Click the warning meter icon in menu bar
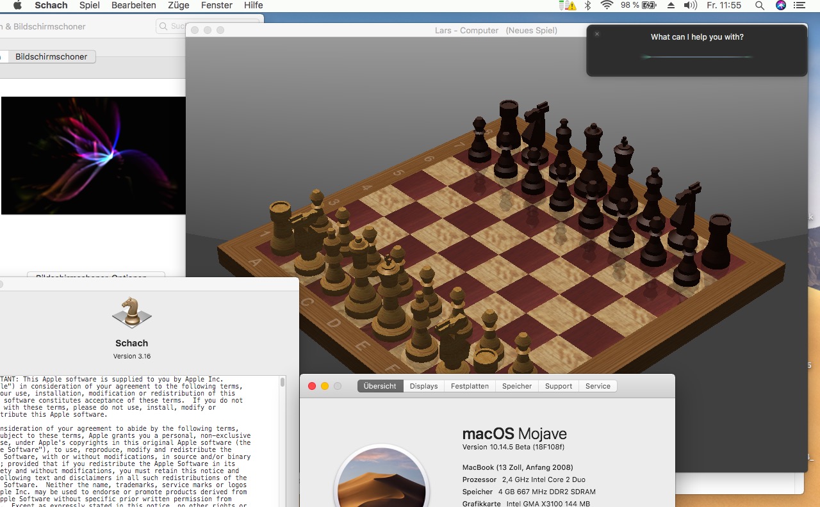 click(568, 5)
